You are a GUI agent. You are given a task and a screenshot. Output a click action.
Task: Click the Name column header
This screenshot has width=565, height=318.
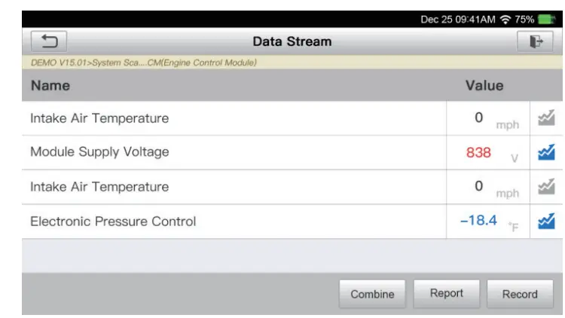point(50,86)
